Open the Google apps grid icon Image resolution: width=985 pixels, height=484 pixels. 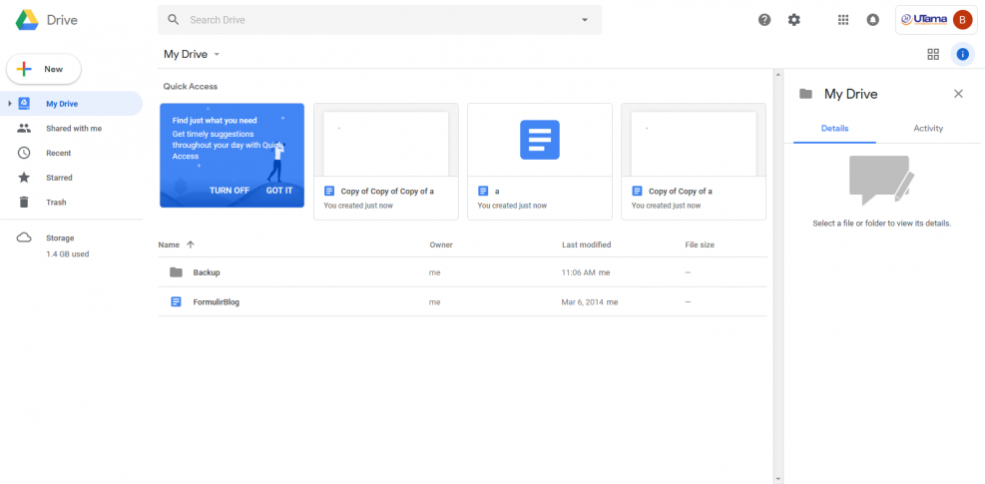tap(843, 20)
